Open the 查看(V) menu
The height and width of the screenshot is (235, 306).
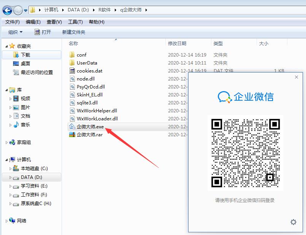coord(54,22)
